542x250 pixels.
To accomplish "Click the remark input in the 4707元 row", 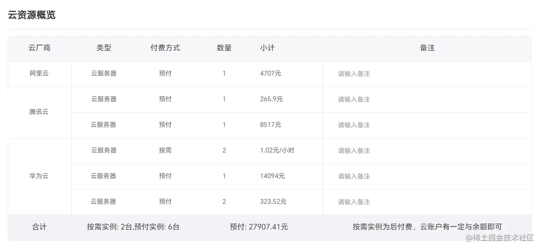I will tap(427, 74).
